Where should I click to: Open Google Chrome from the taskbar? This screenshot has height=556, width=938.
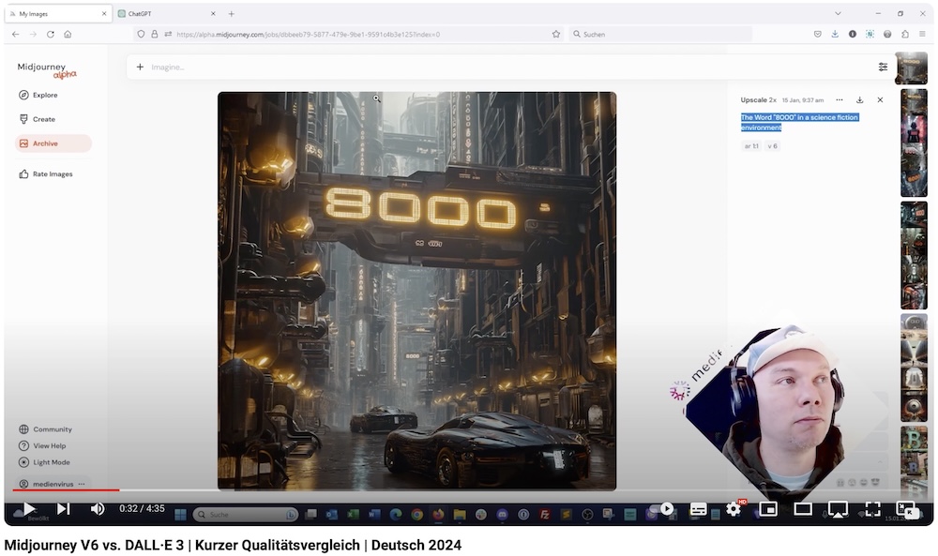417,514
